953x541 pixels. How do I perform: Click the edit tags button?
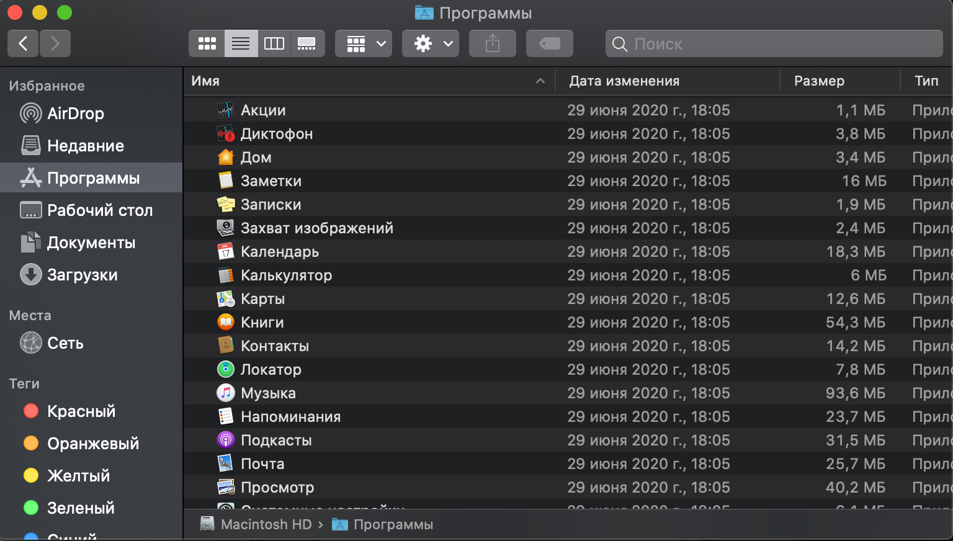(550, 43)
